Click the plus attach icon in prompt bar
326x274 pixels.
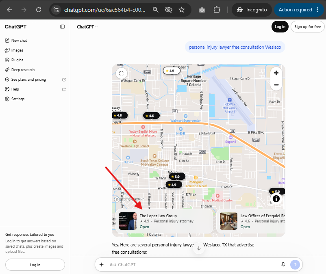[x=102, y=264]
